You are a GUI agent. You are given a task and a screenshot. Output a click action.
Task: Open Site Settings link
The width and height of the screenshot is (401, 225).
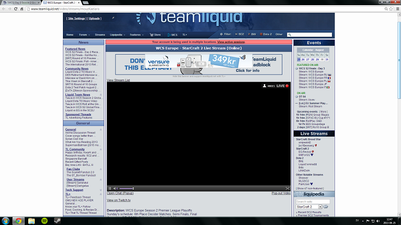[76, 18]
